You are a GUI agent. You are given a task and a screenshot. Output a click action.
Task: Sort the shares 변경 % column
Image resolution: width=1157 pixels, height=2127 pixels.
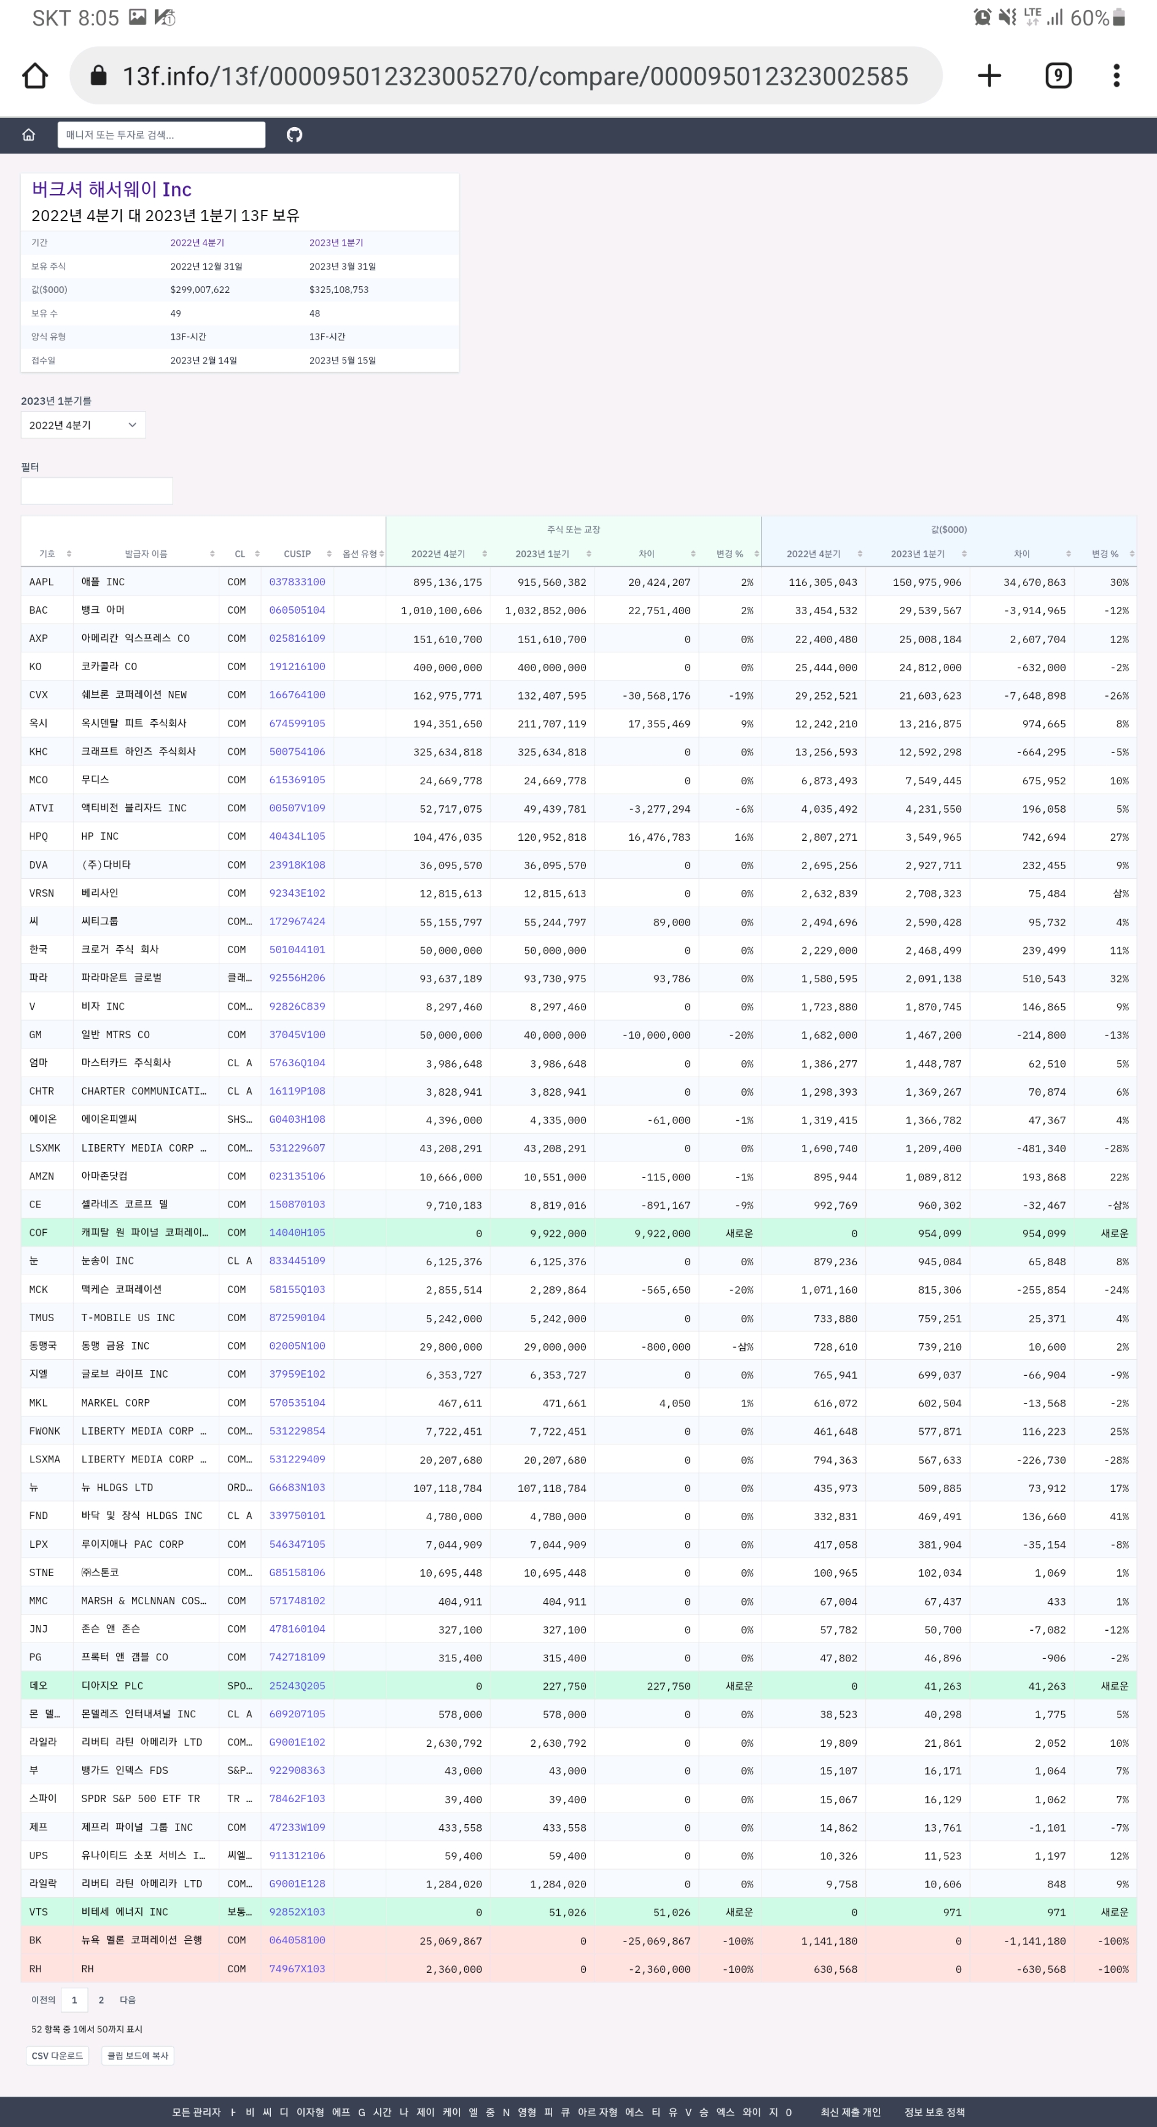tap(729, 553)
